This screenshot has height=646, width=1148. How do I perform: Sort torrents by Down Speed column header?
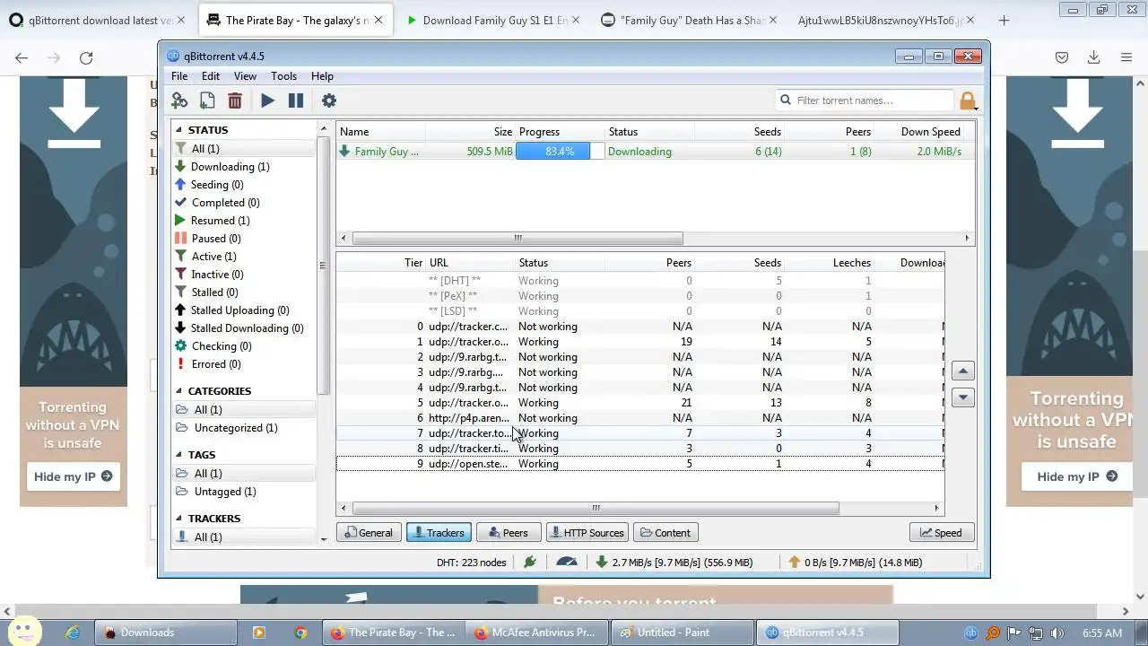click(931, 132)
